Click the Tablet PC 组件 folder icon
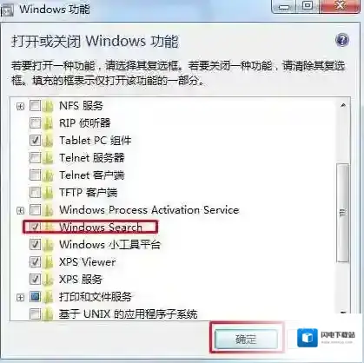The image size is (364, 363). tap(48, 141)
